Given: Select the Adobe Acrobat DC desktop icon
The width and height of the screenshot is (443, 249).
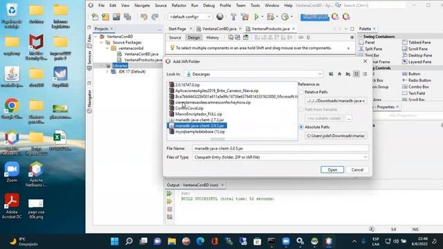Looking at the screenshot, I should coord(12,206).
